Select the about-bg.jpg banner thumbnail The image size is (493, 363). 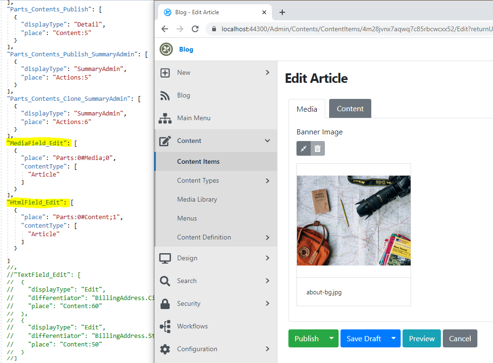354,221
